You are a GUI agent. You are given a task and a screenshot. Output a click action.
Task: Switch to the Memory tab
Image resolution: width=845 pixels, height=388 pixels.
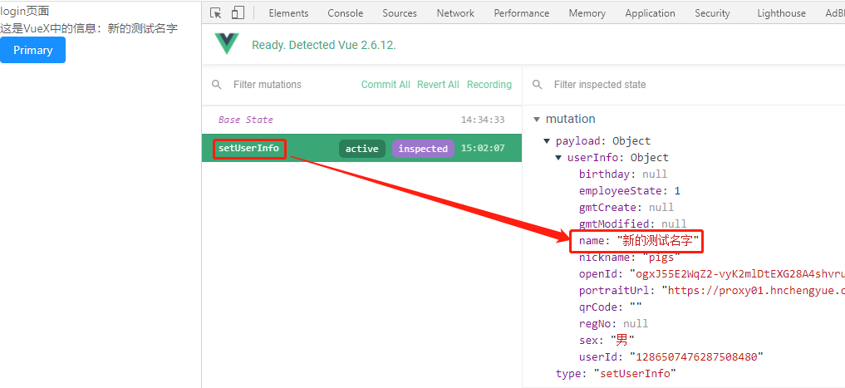[x=587, y=13]
